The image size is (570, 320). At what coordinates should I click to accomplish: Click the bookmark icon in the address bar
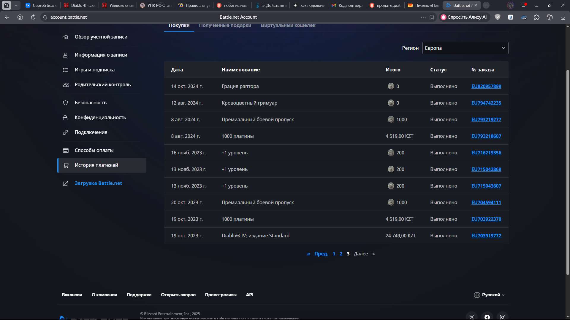(432, 17)
